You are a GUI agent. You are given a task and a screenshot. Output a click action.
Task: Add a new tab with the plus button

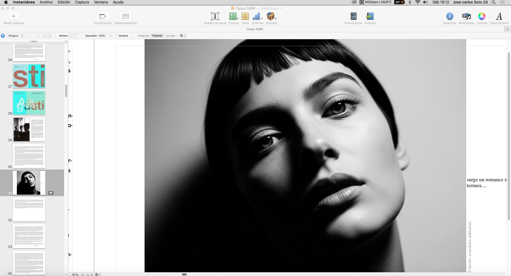coord(508,29)
